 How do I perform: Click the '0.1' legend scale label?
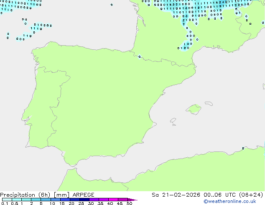5,203
